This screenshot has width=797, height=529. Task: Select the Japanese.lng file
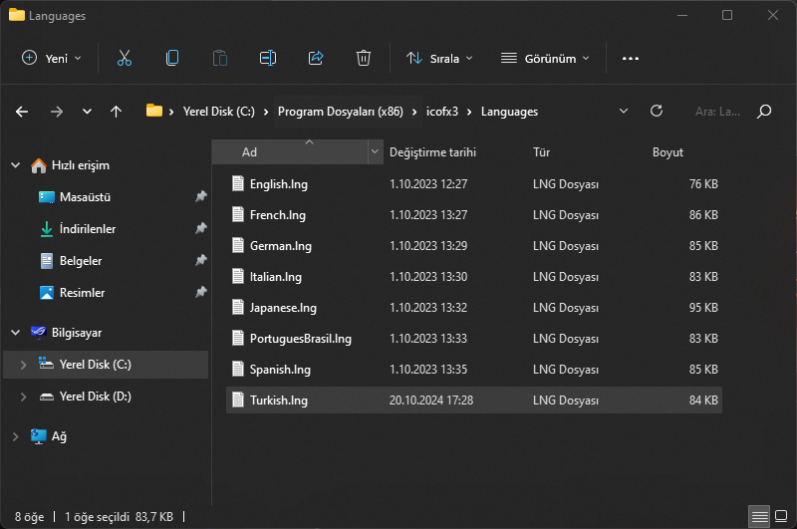pyautogui.click(x=283, y=308)
